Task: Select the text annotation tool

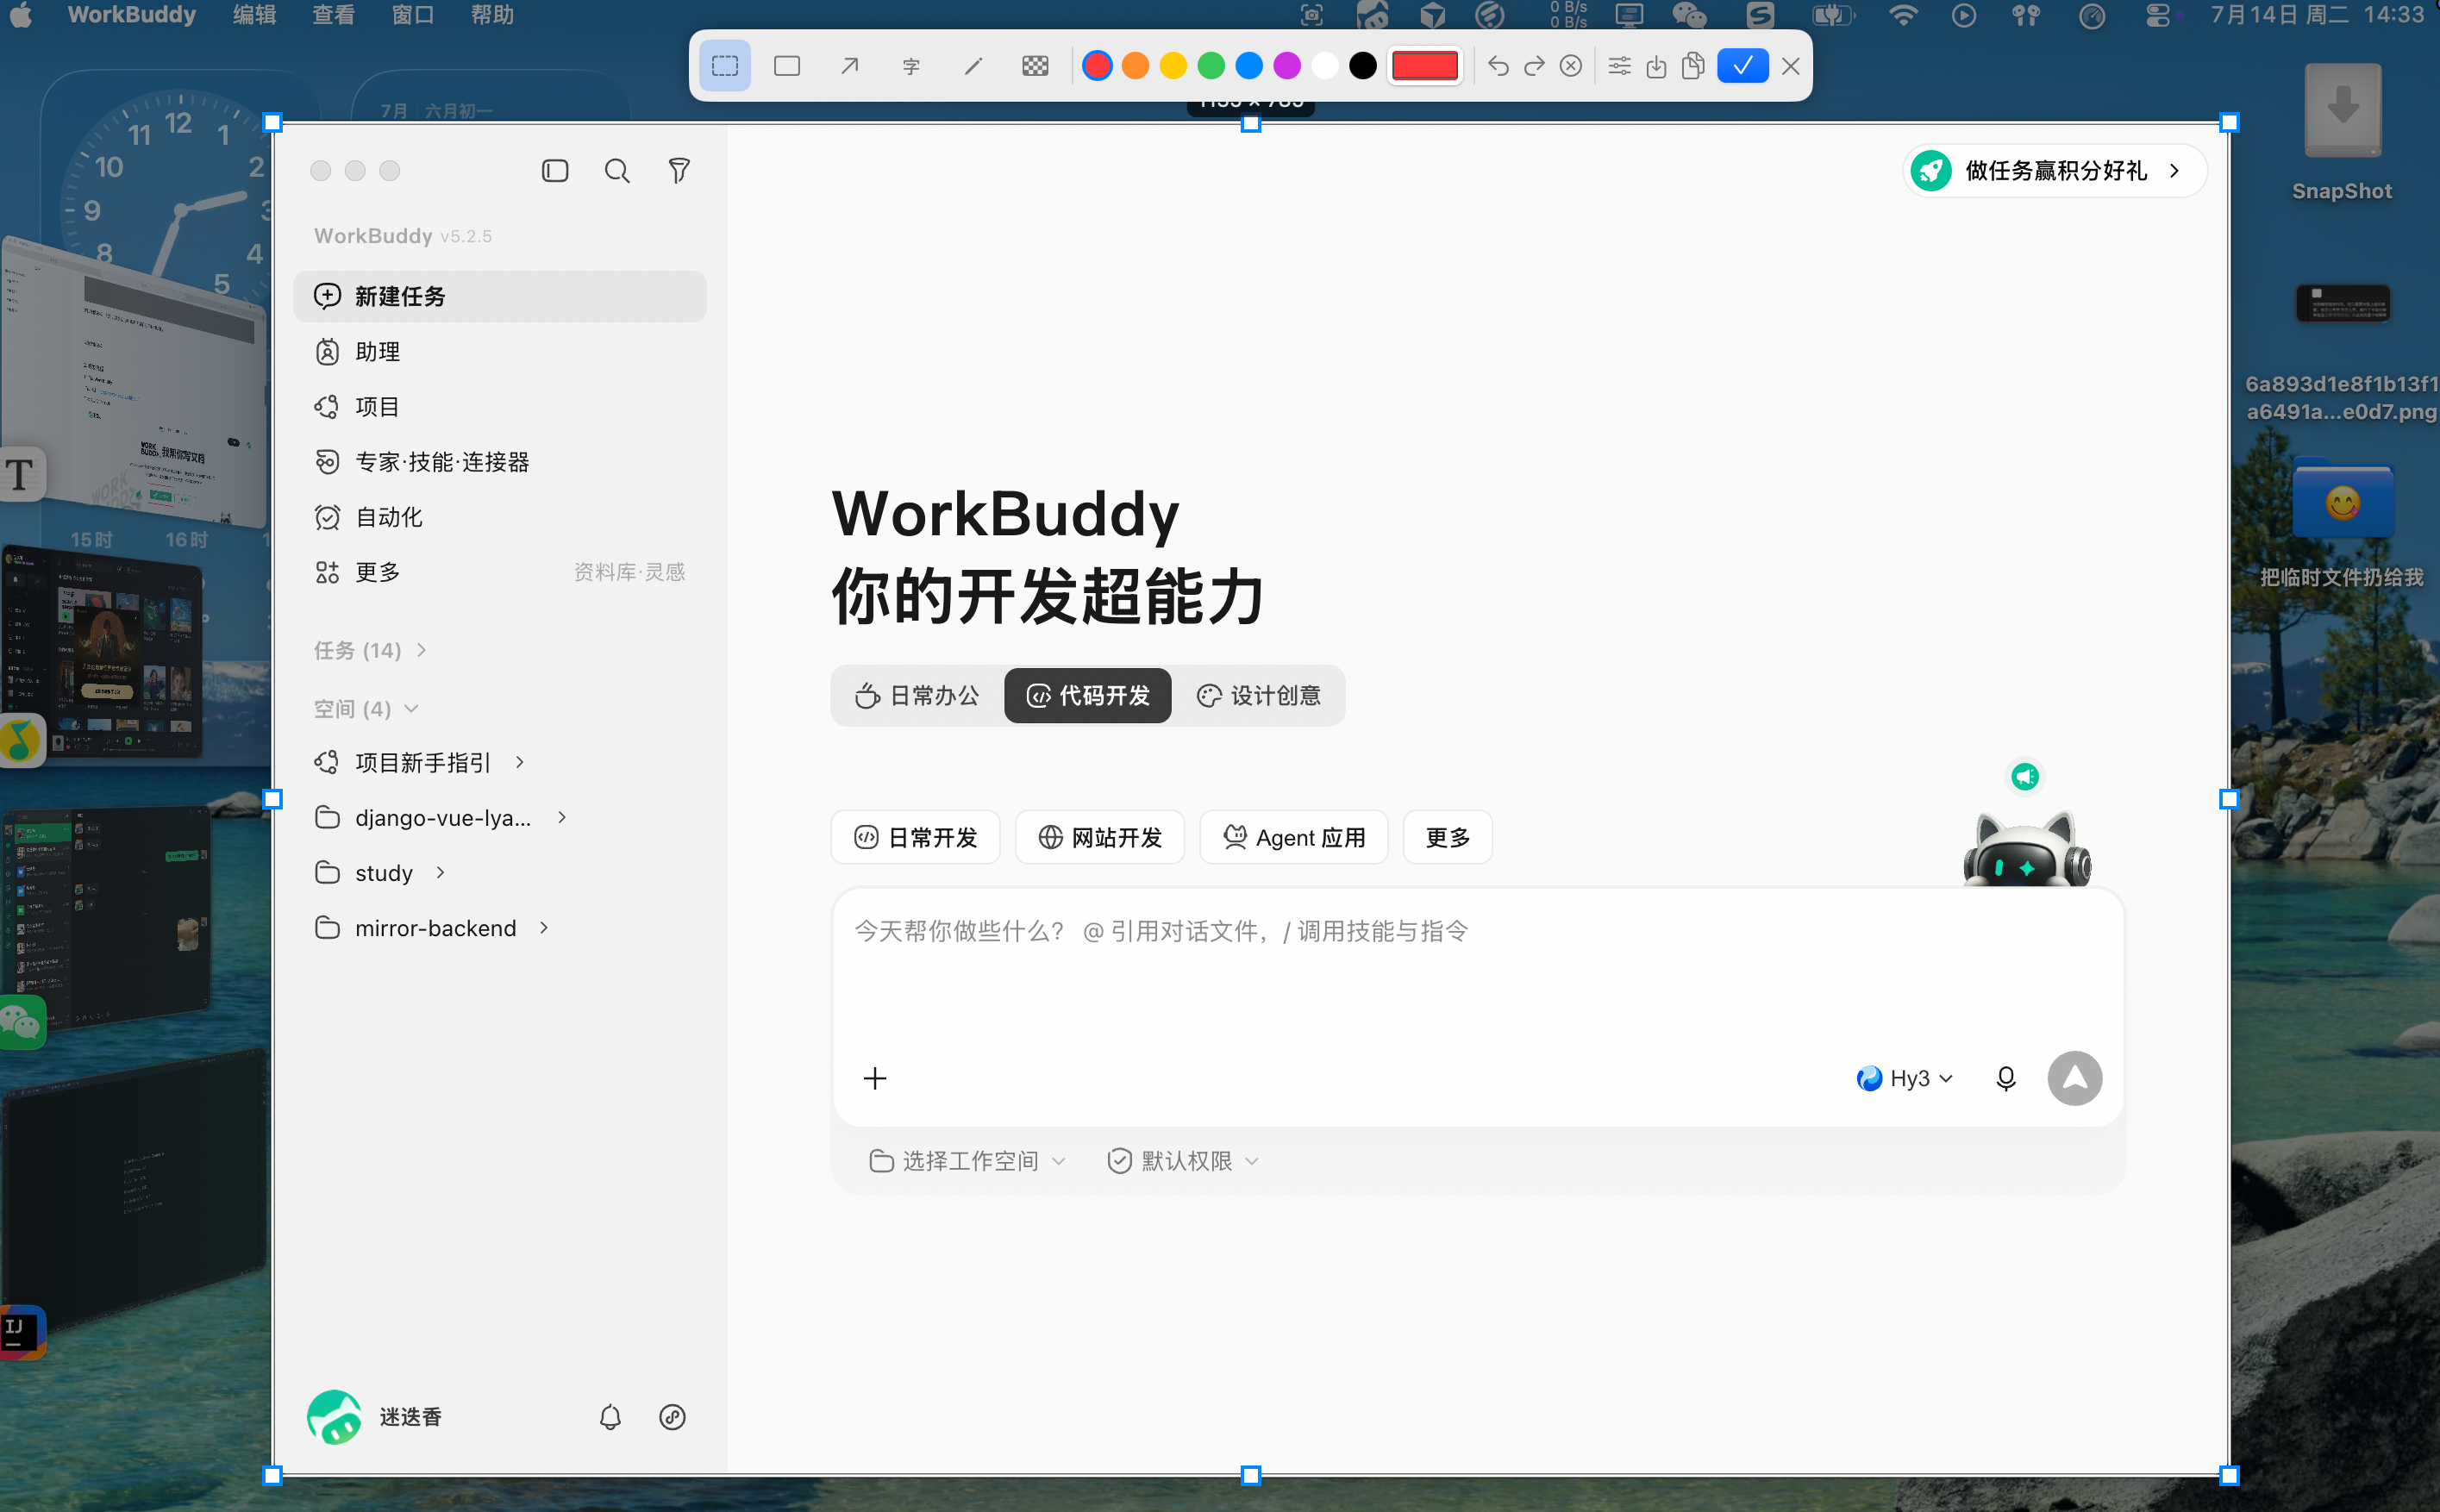Action: coord(911,66)
